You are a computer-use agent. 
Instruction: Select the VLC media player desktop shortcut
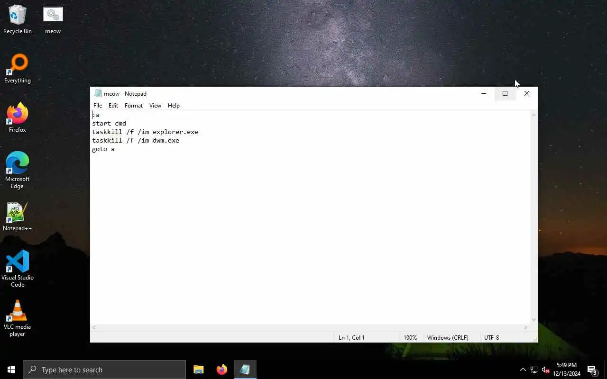(18, 318)
